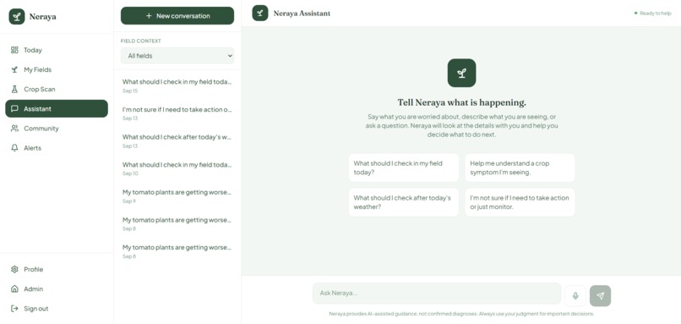The height and width of the screenshot is (324, 681).
Task: Open the Sep 13 weather check conversation
Action: [x=177, y=141]
